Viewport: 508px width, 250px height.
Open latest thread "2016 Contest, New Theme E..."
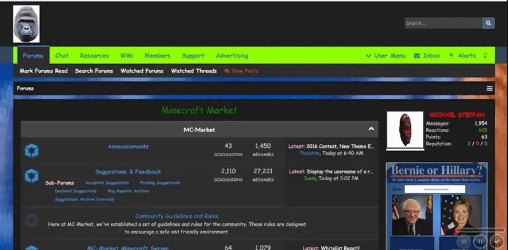340,147
